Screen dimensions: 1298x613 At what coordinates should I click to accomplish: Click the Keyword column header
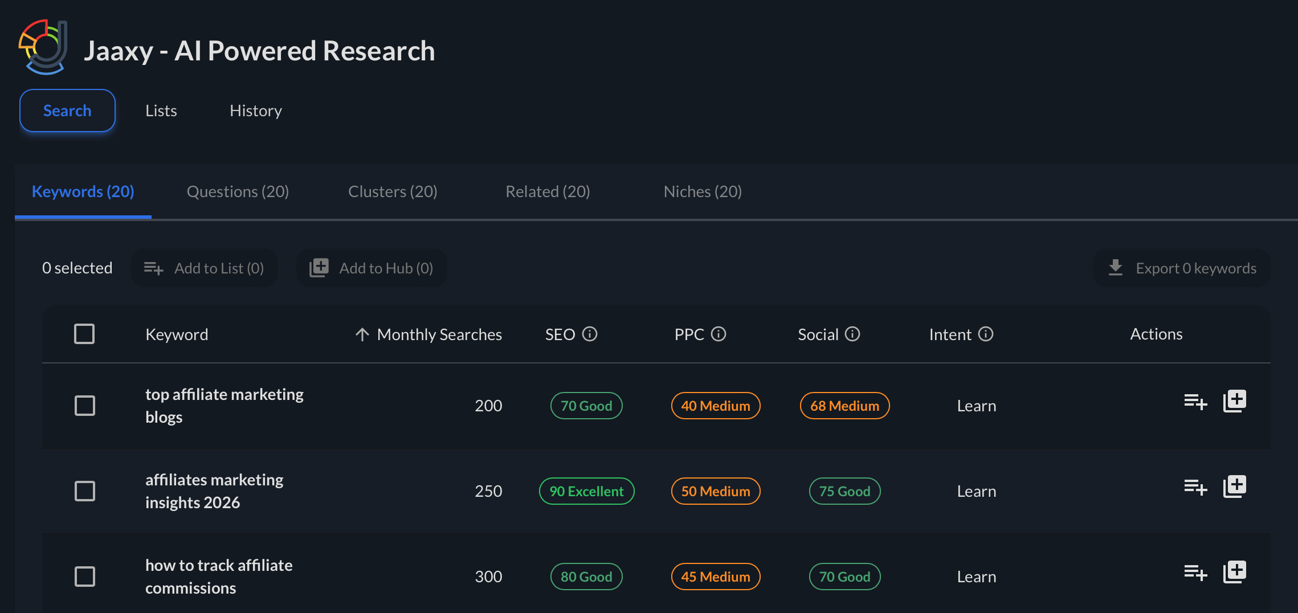[177, 334]
